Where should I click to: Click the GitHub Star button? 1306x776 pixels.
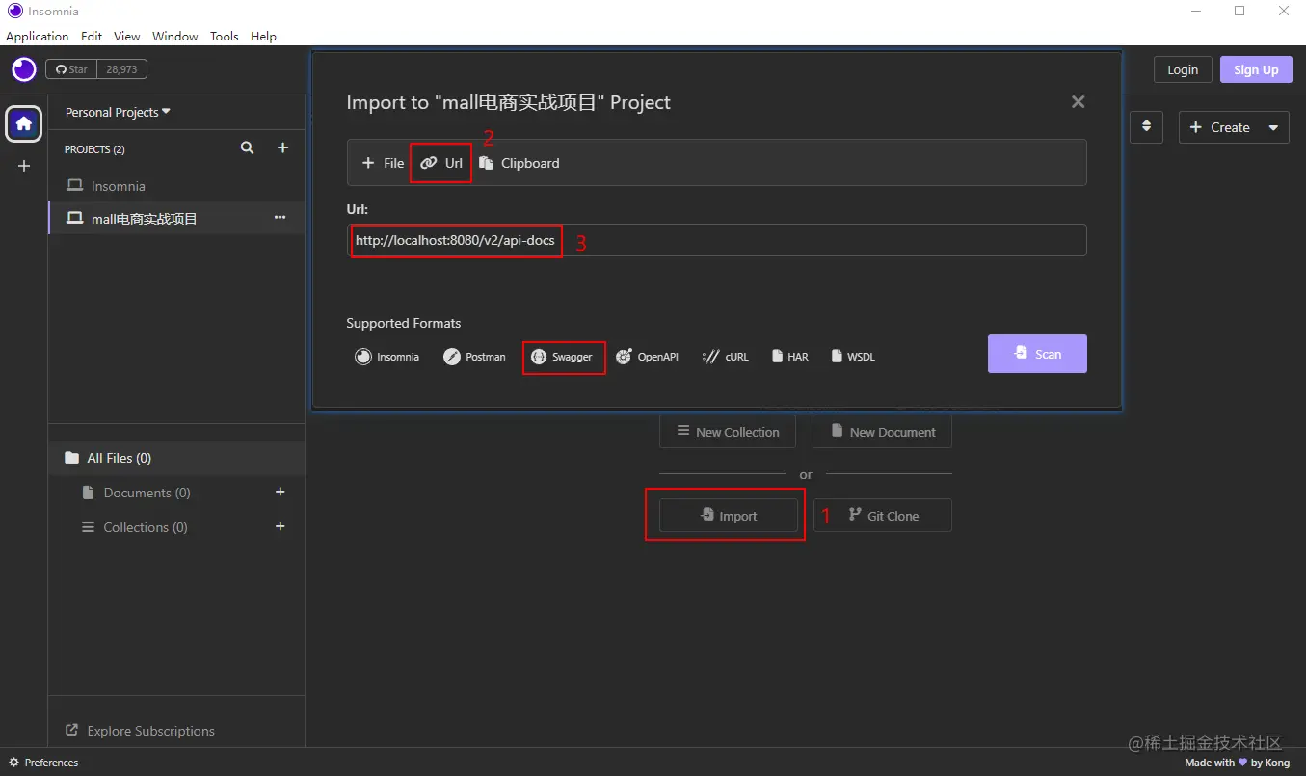point(71,69)
